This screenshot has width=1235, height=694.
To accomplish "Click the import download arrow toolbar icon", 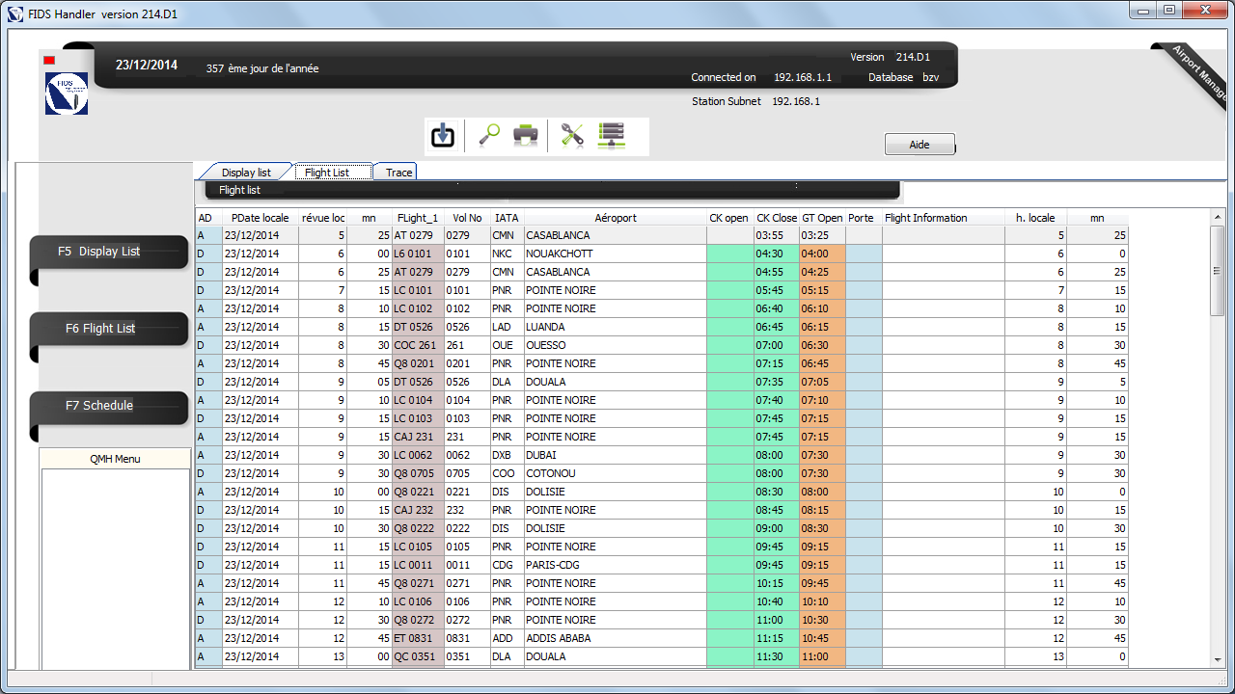I will tap(443, 136).
